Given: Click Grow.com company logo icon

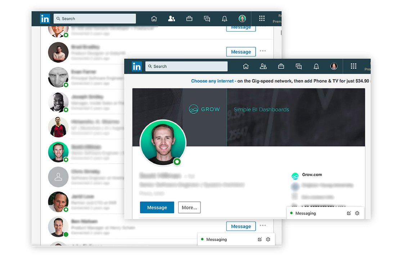Looking at the screenshot, I should pyautogui.click(x=295, y=176).
